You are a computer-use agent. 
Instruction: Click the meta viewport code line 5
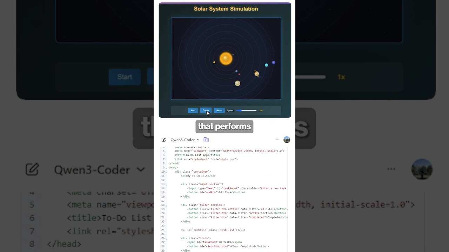click(229, 151)
